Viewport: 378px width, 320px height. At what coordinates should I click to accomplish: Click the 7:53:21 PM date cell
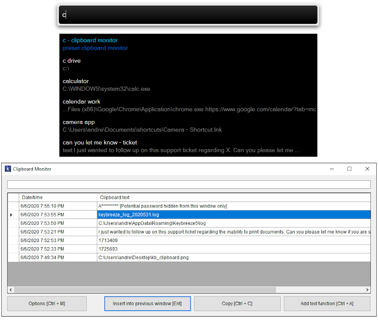point(58,232)
